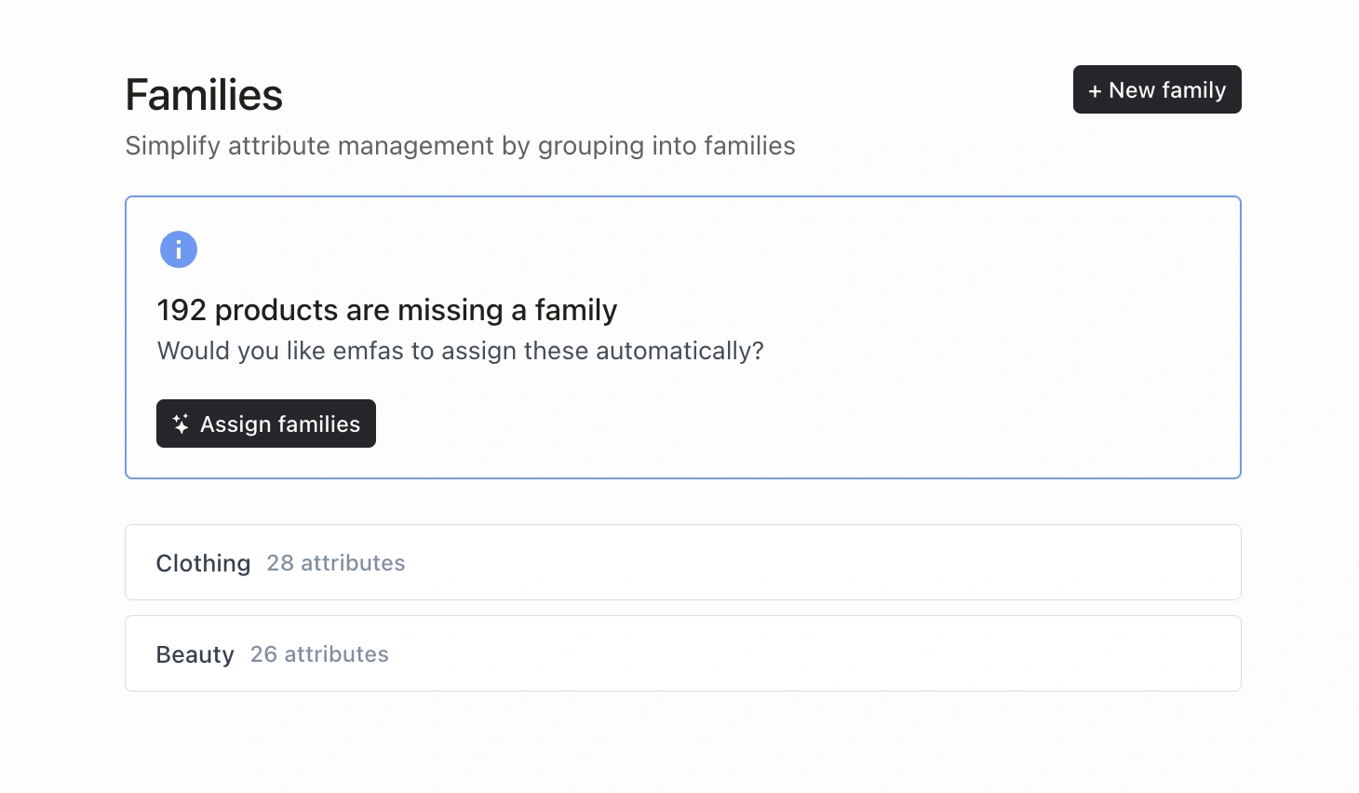Select the missing-family notification card
1359x793 pixels.
pos(682,337)
